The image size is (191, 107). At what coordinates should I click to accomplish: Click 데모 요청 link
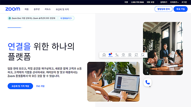[x=150, y=2]
